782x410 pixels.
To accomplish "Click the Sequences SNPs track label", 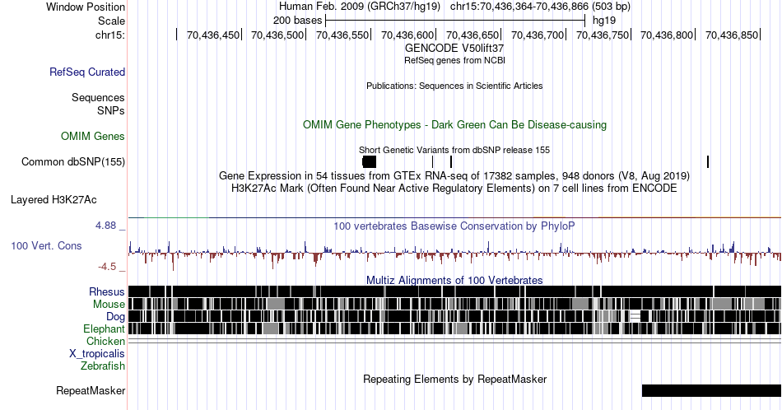I will (x=98, y=104).
